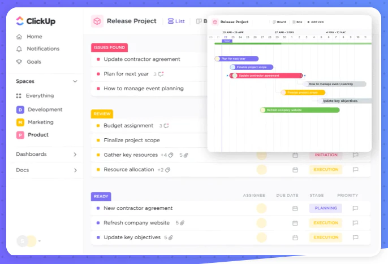388x264 pixels.
Task: Open EXECUTION stage for Refresh company website
Action: pos(326,223)
